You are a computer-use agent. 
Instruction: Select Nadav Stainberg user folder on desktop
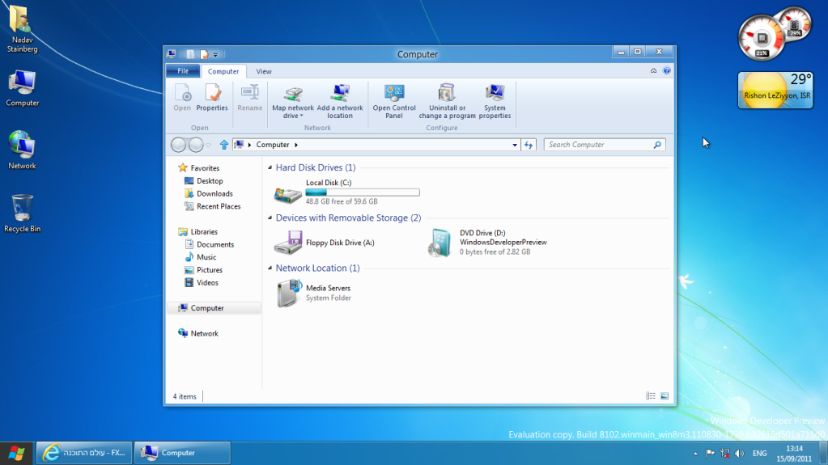click(22, 28)
